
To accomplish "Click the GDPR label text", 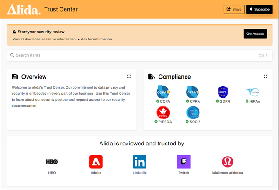I will tap(225, 101).
